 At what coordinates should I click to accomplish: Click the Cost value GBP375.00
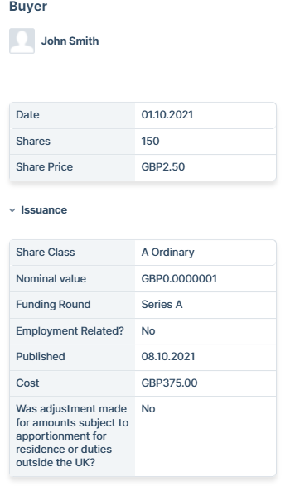click(x=169, y=383)
